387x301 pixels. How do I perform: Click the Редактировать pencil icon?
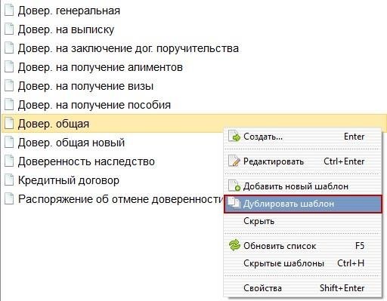tap(234, 161)
